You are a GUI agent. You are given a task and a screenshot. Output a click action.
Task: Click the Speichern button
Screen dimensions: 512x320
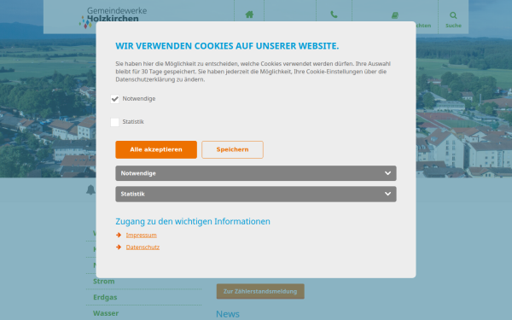(232, 149)
